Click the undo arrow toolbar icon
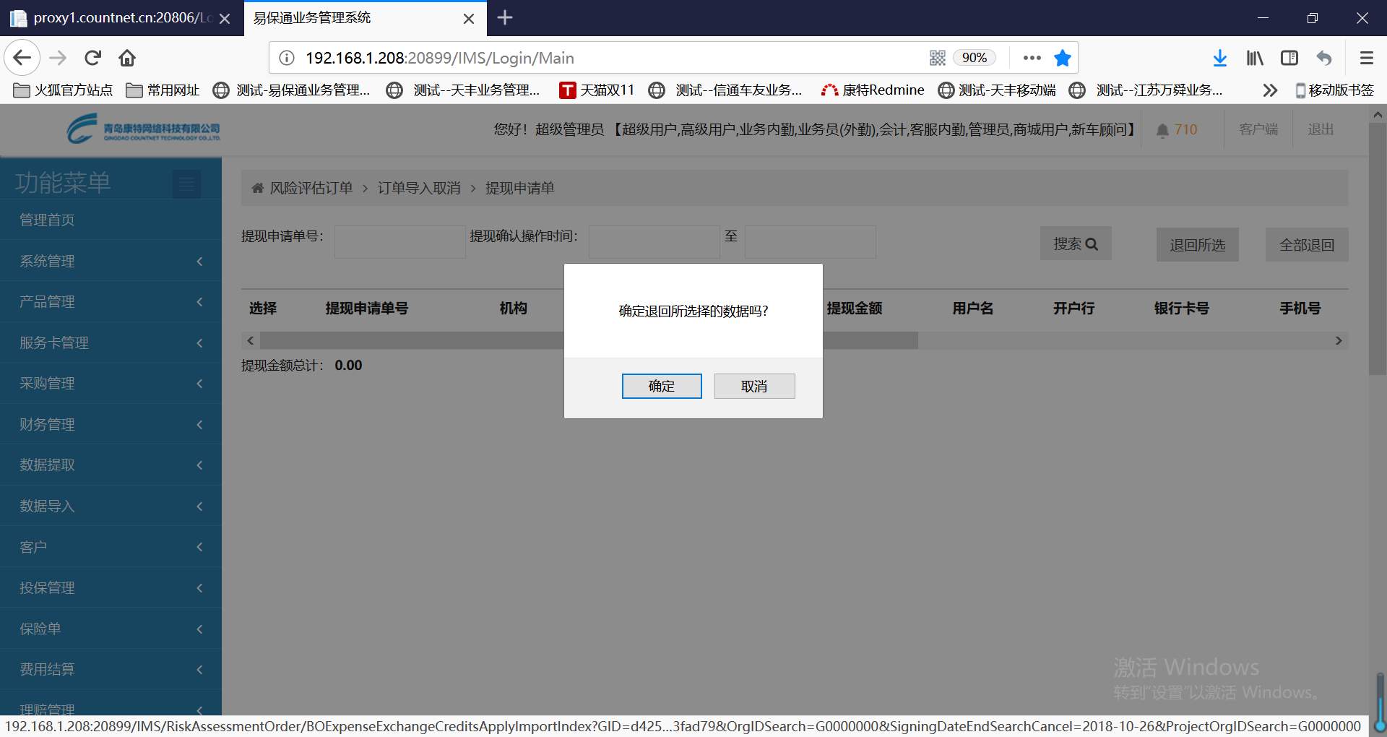 (x=1324, y=58)
